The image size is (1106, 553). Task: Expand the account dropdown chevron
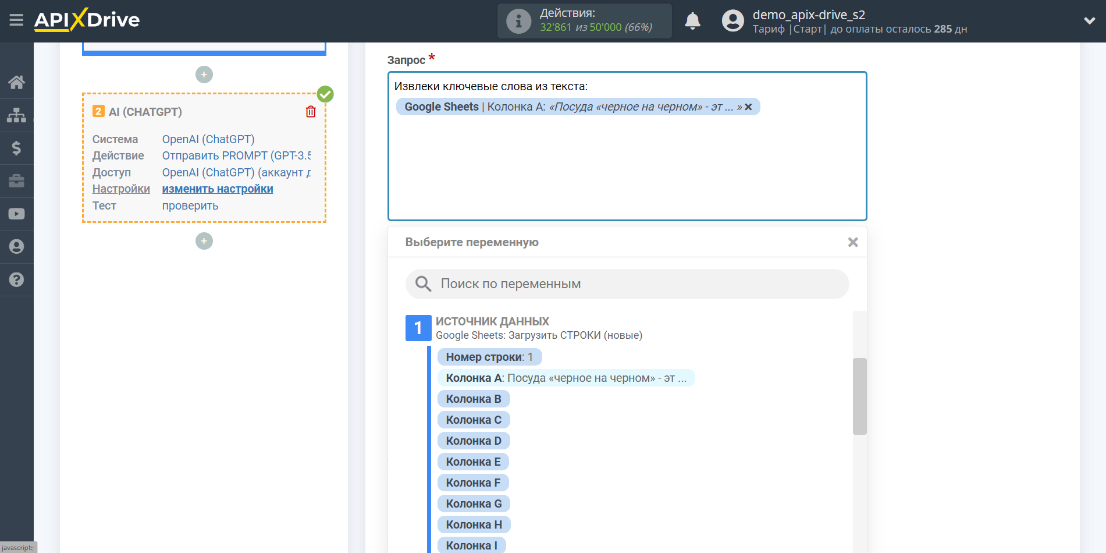click(x=1089, y=21)
